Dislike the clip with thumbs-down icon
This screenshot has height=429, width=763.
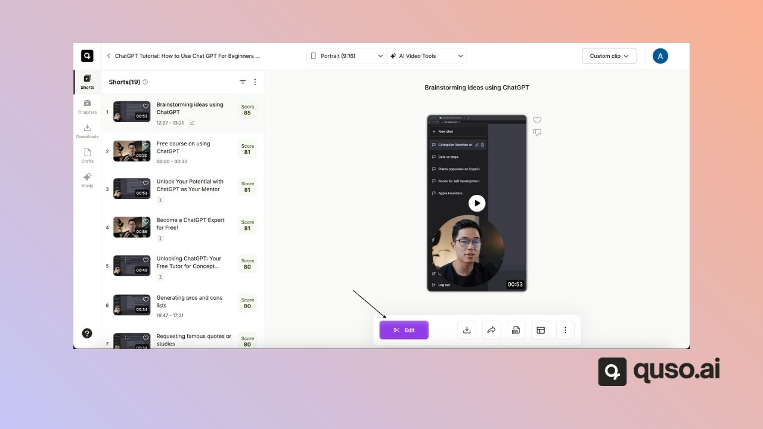pyautogui.click(x=537, y=133)
